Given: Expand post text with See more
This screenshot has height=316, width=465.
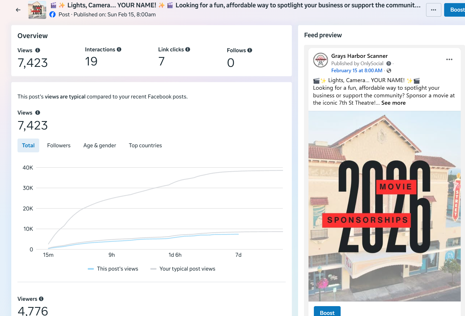Looking at the screenshot, I should click(x=393, y=103).
